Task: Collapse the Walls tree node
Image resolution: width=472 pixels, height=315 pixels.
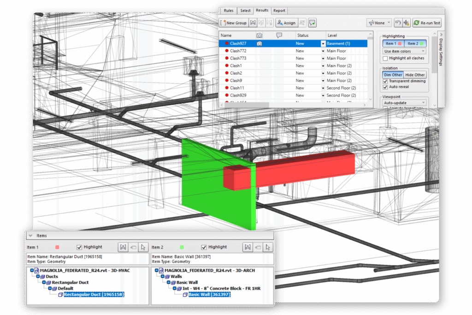Action: (x=163, y=276)
